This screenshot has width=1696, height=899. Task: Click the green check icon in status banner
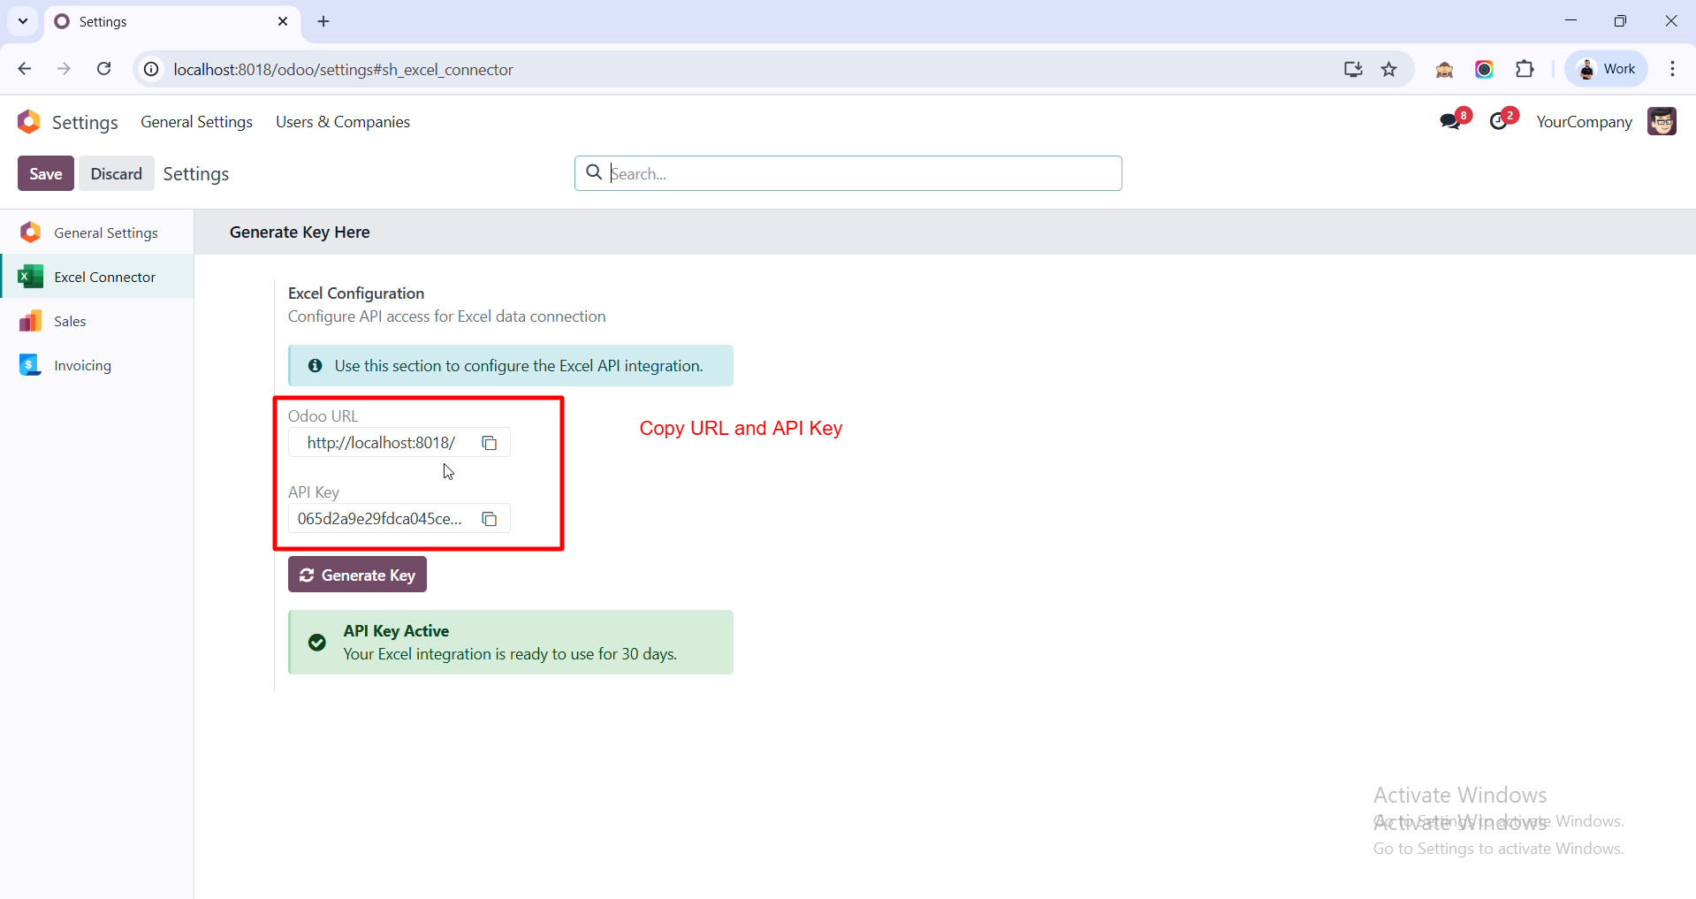(317, 643)
